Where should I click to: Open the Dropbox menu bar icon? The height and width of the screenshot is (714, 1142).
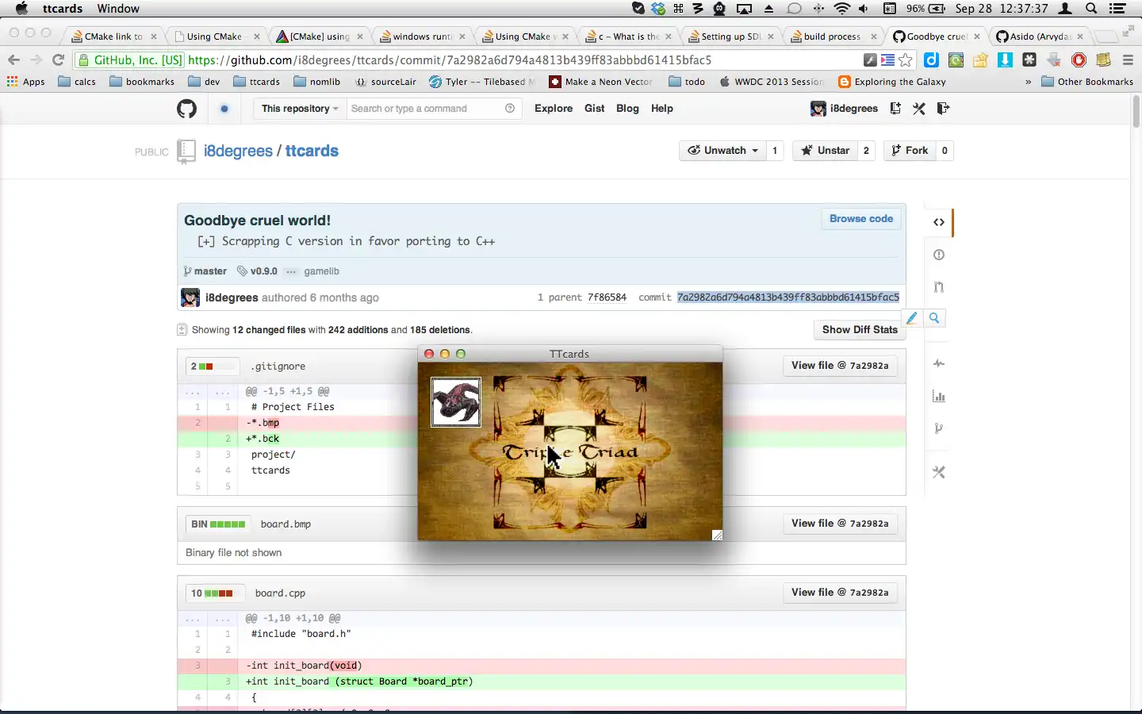pyautogui.click(x=658, y=9)
